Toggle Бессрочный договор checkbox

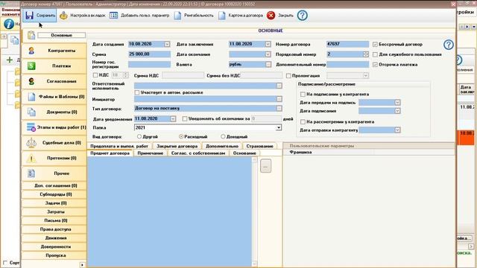[x=375, y=45]
